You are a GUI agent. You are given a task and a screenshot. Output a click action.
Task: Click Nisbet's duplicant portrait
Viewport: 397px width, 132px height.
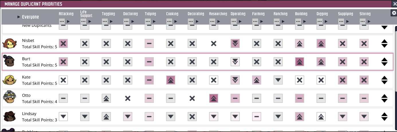8,43
